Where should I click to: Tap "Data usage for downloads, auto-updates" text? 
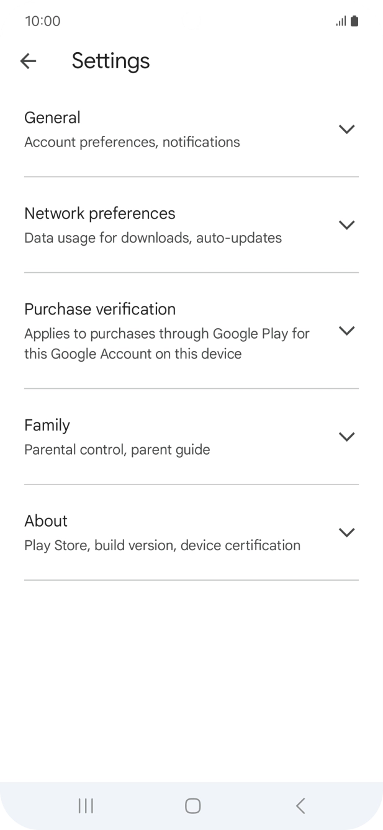pos(153,238)
